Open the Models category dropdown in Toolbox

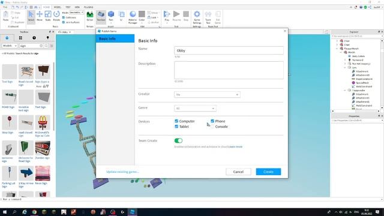pyautogui.click(x=10, y=46)
